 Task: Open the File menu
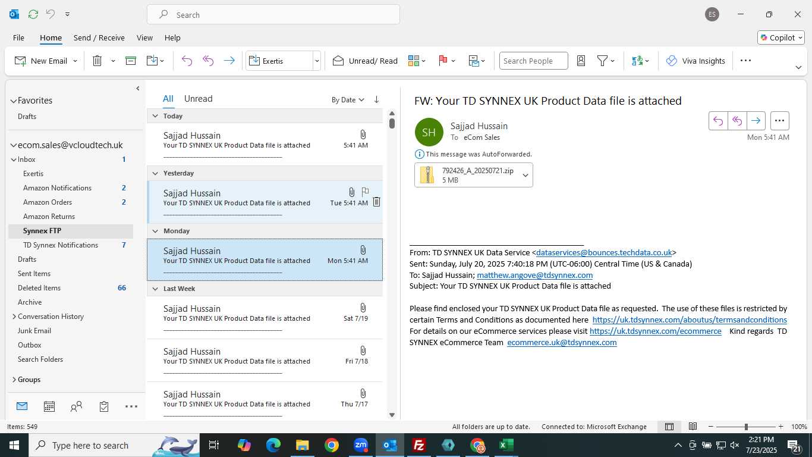click(x=18, y=37)
